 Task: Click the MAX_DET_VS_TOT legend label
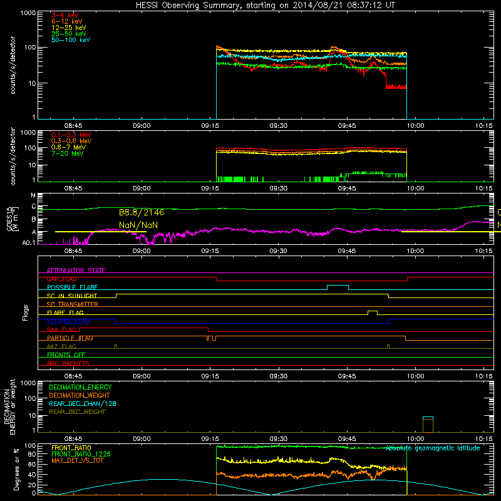coord(77,460)
